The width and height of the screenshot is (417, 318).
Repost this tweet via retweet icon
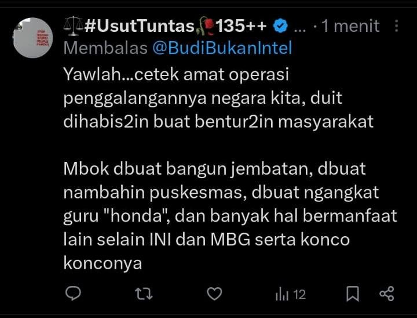pyautogui.click(x=144, y=294)
